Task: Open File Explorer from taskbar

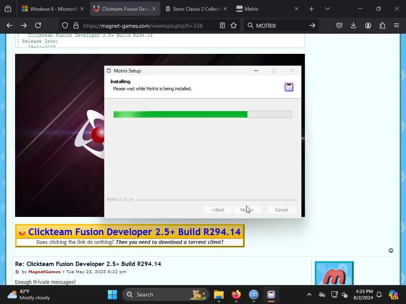Action: coord(219,294)
